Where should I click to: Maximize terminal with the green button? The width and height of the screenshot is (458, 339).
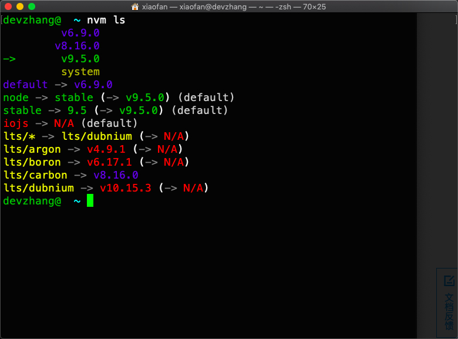click(32, 6)
